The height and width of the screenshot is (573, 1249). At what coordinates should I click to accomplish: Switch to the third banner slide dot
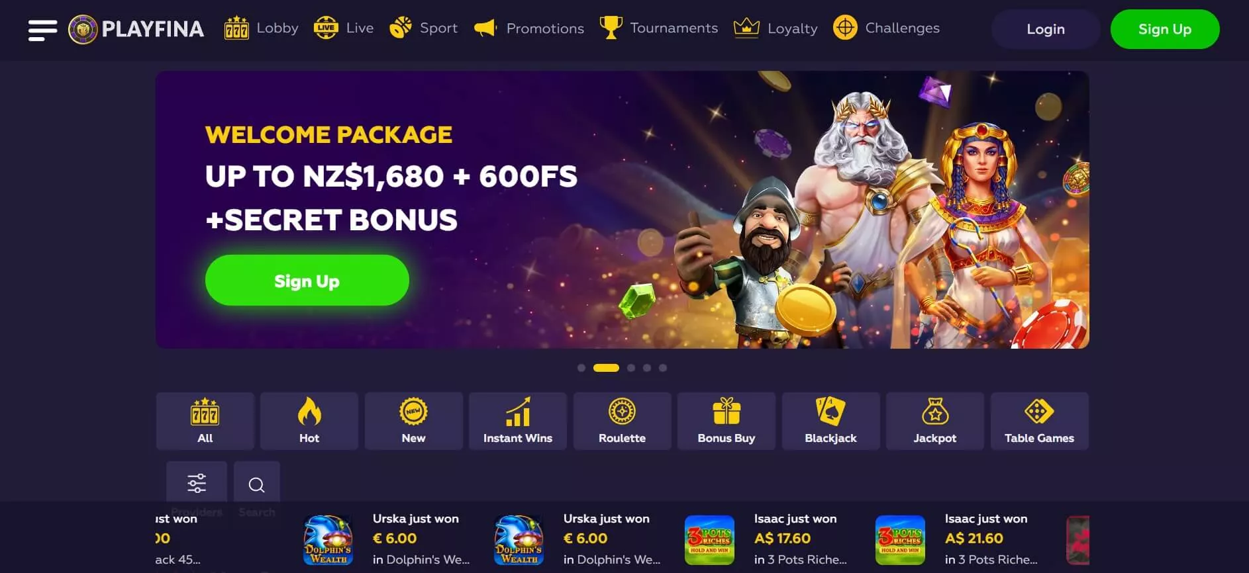(631, 368)
